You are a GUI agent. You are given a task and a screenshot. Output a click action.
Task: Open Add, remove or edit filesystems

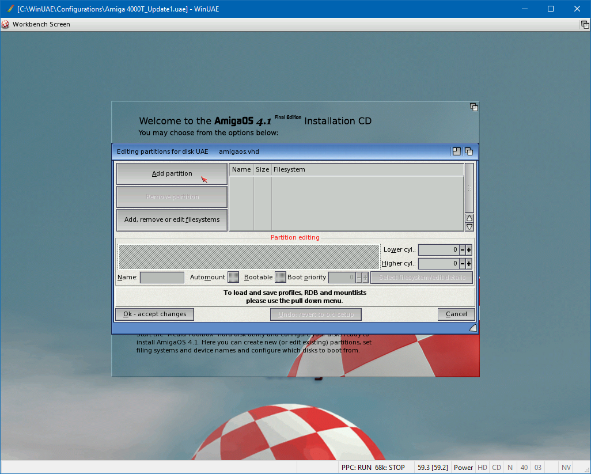pyautogui.click(x=172, y=219)
